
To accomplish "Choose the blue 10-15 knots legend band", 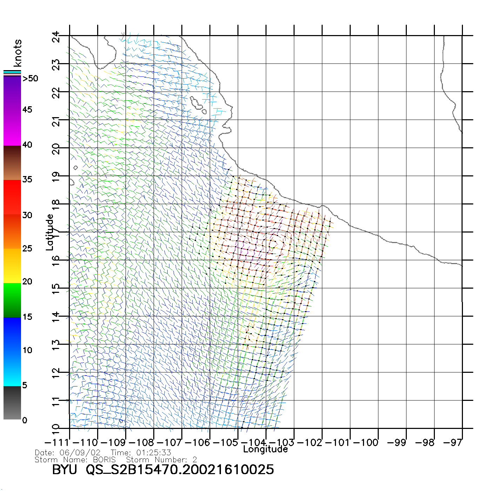I will [x=12, y=334].
